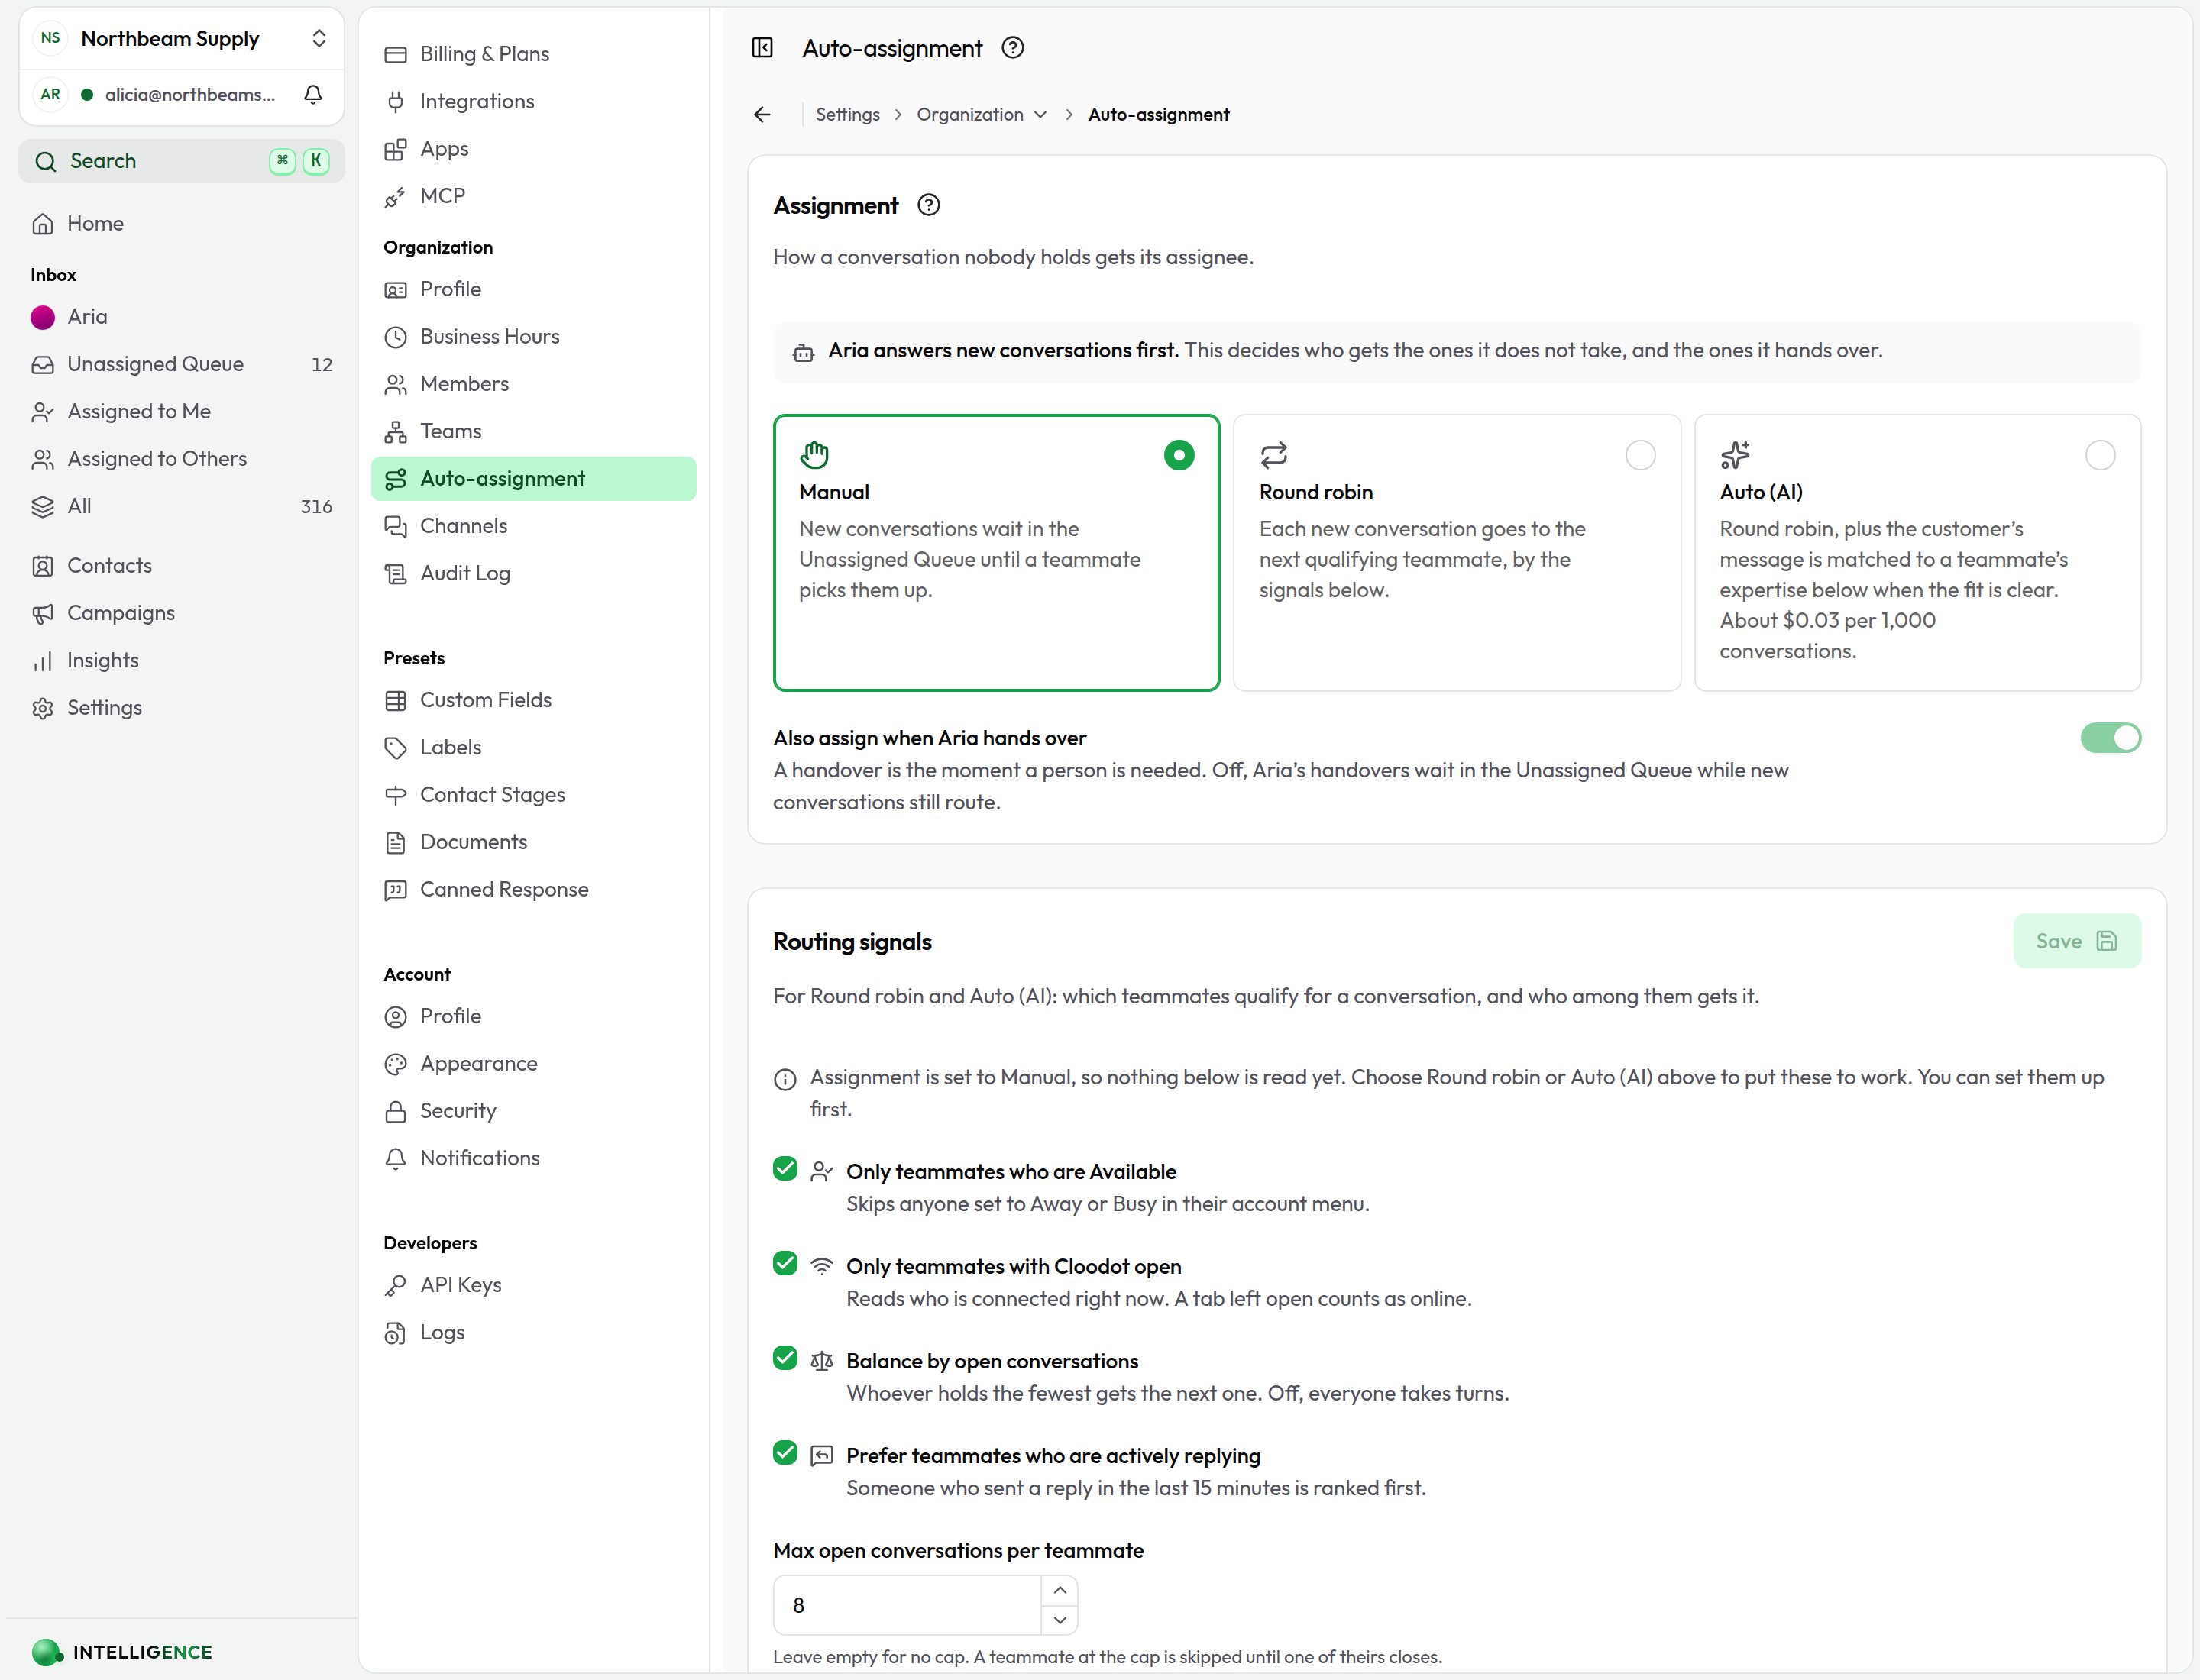
Task: Open the Teams settings page
Action: coord(533,431)
